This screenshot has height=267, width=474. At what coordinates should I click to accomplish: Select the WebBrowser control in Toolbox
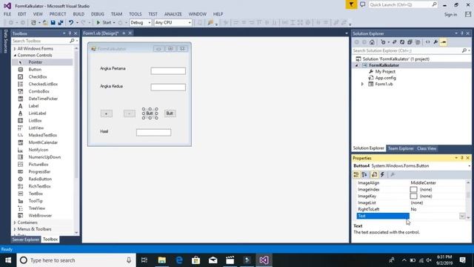tap(40, 216)
